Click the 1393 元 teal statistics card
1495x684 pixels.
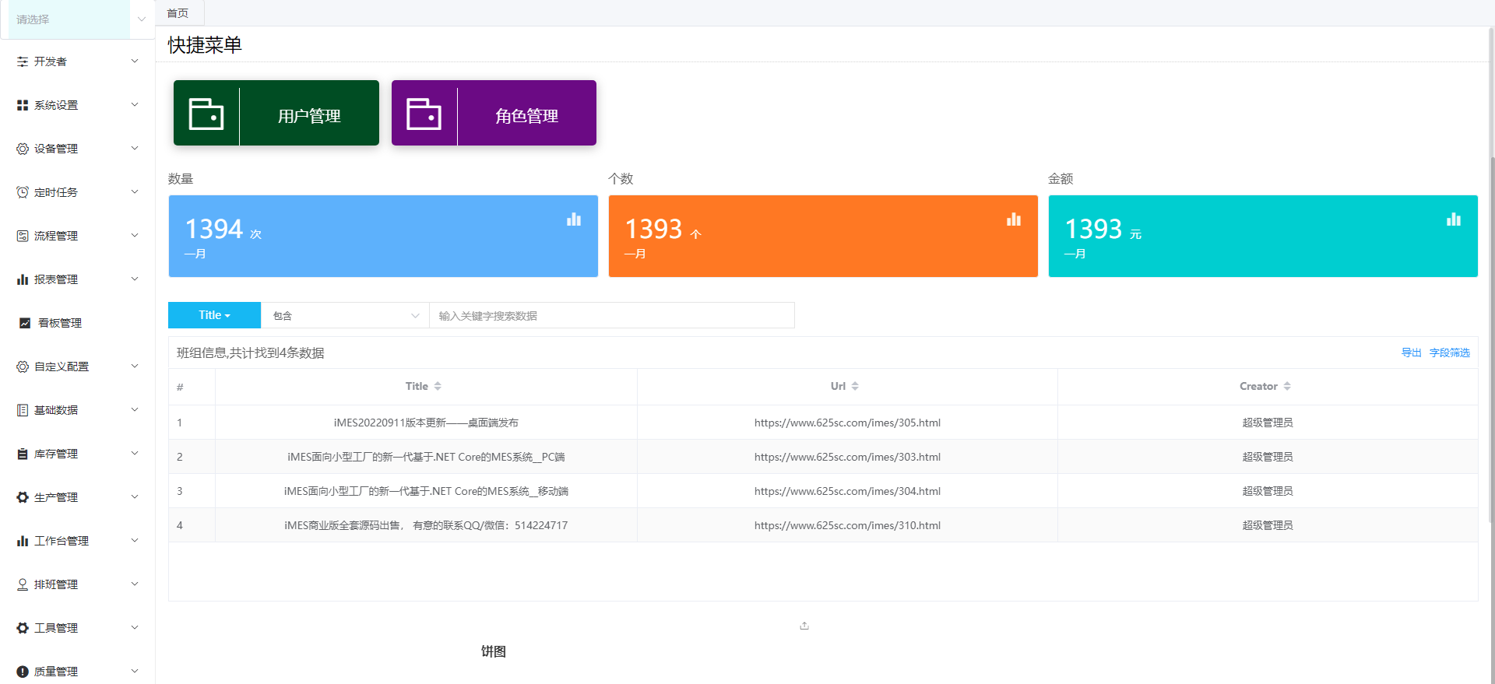[x=1263, y=236]
